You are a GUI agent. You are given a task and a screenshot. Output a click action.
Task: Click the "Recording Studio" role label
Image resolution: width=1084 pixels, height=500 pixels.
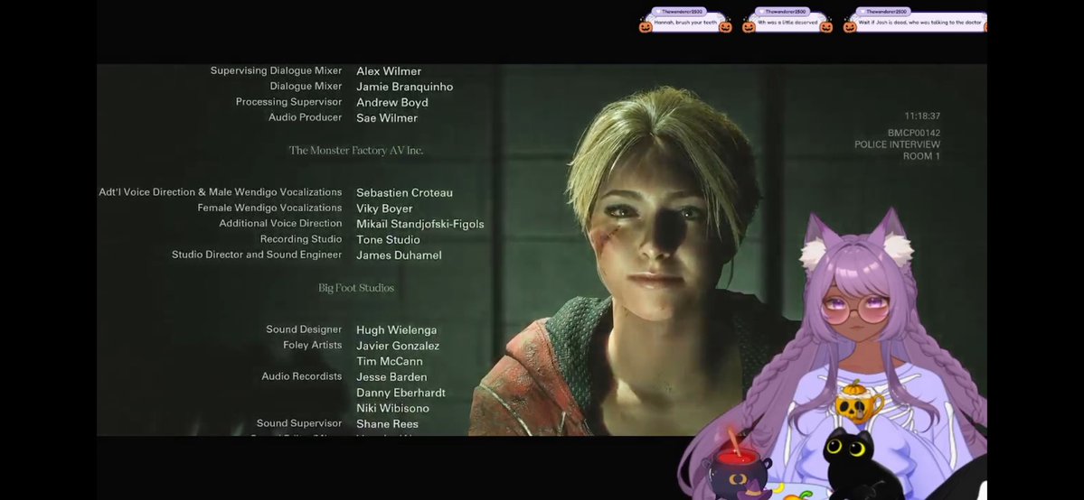point(301,239)
